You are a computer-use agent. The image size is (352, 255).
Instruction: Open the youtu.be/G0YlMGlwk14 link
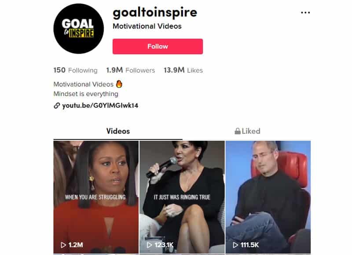pos(100,106)
